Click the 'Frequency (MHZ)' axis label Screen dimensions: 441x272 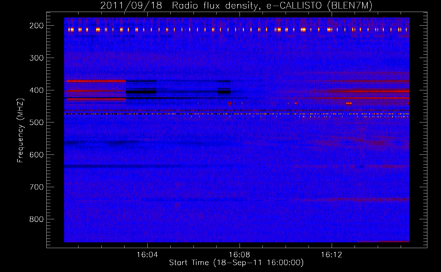pyautogui.click(x=20, y=131)
